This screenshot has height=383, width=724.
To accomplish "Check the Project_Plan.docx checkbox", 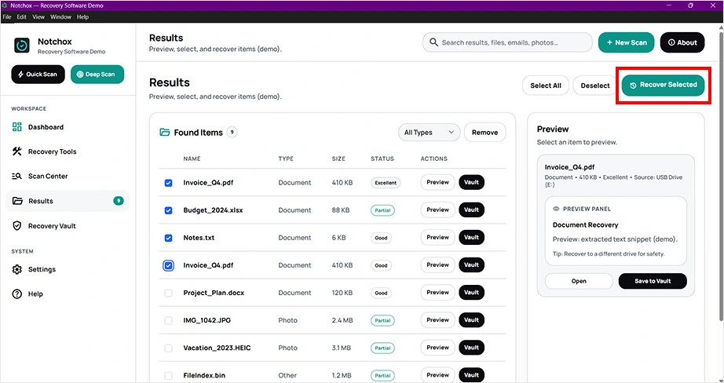I will [x=169, y=293].
